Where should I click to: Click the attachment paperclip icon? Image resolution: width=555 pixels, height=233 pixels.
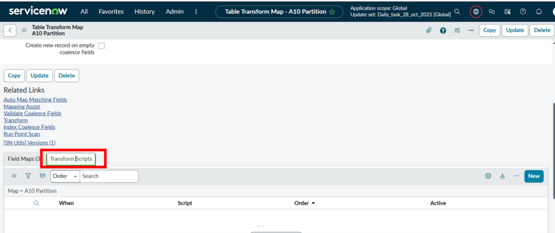[x=428, y=30]
